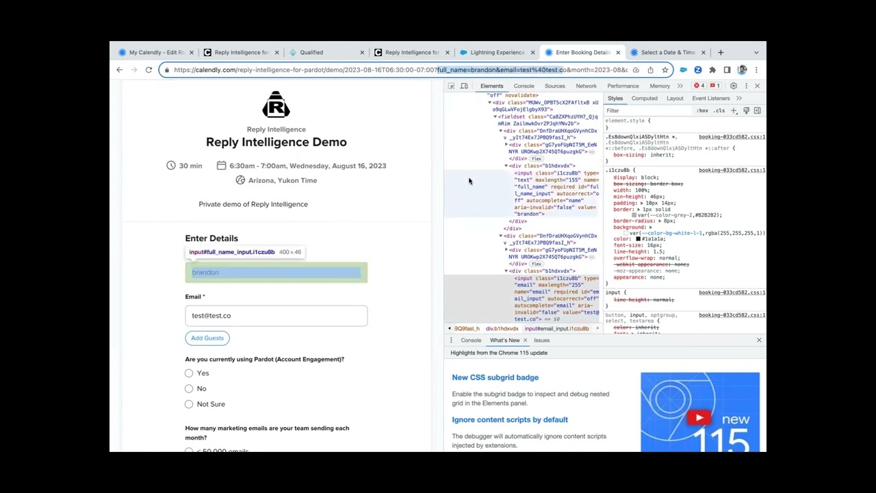Close the What's New drawer tab
876x493 pixels.
(525, 340)
